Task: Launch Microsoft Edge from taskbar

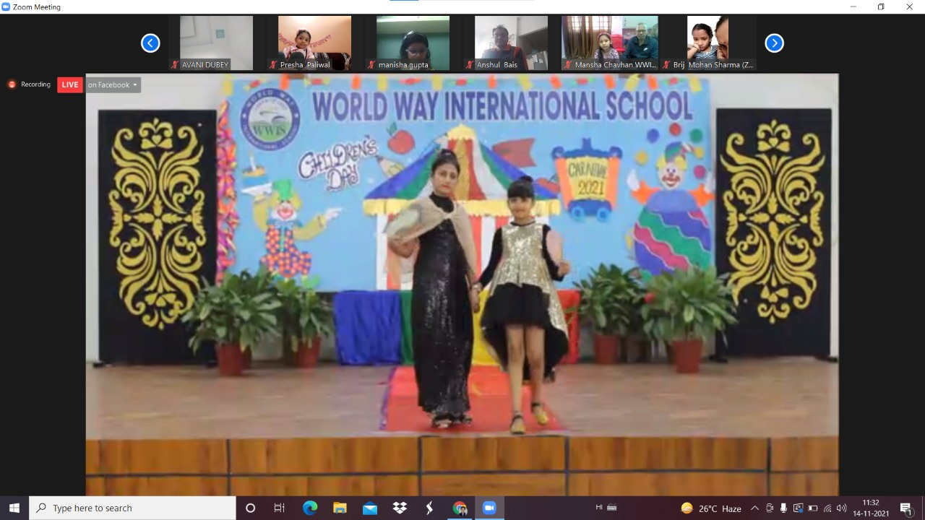Action: (x=310, y=508)
